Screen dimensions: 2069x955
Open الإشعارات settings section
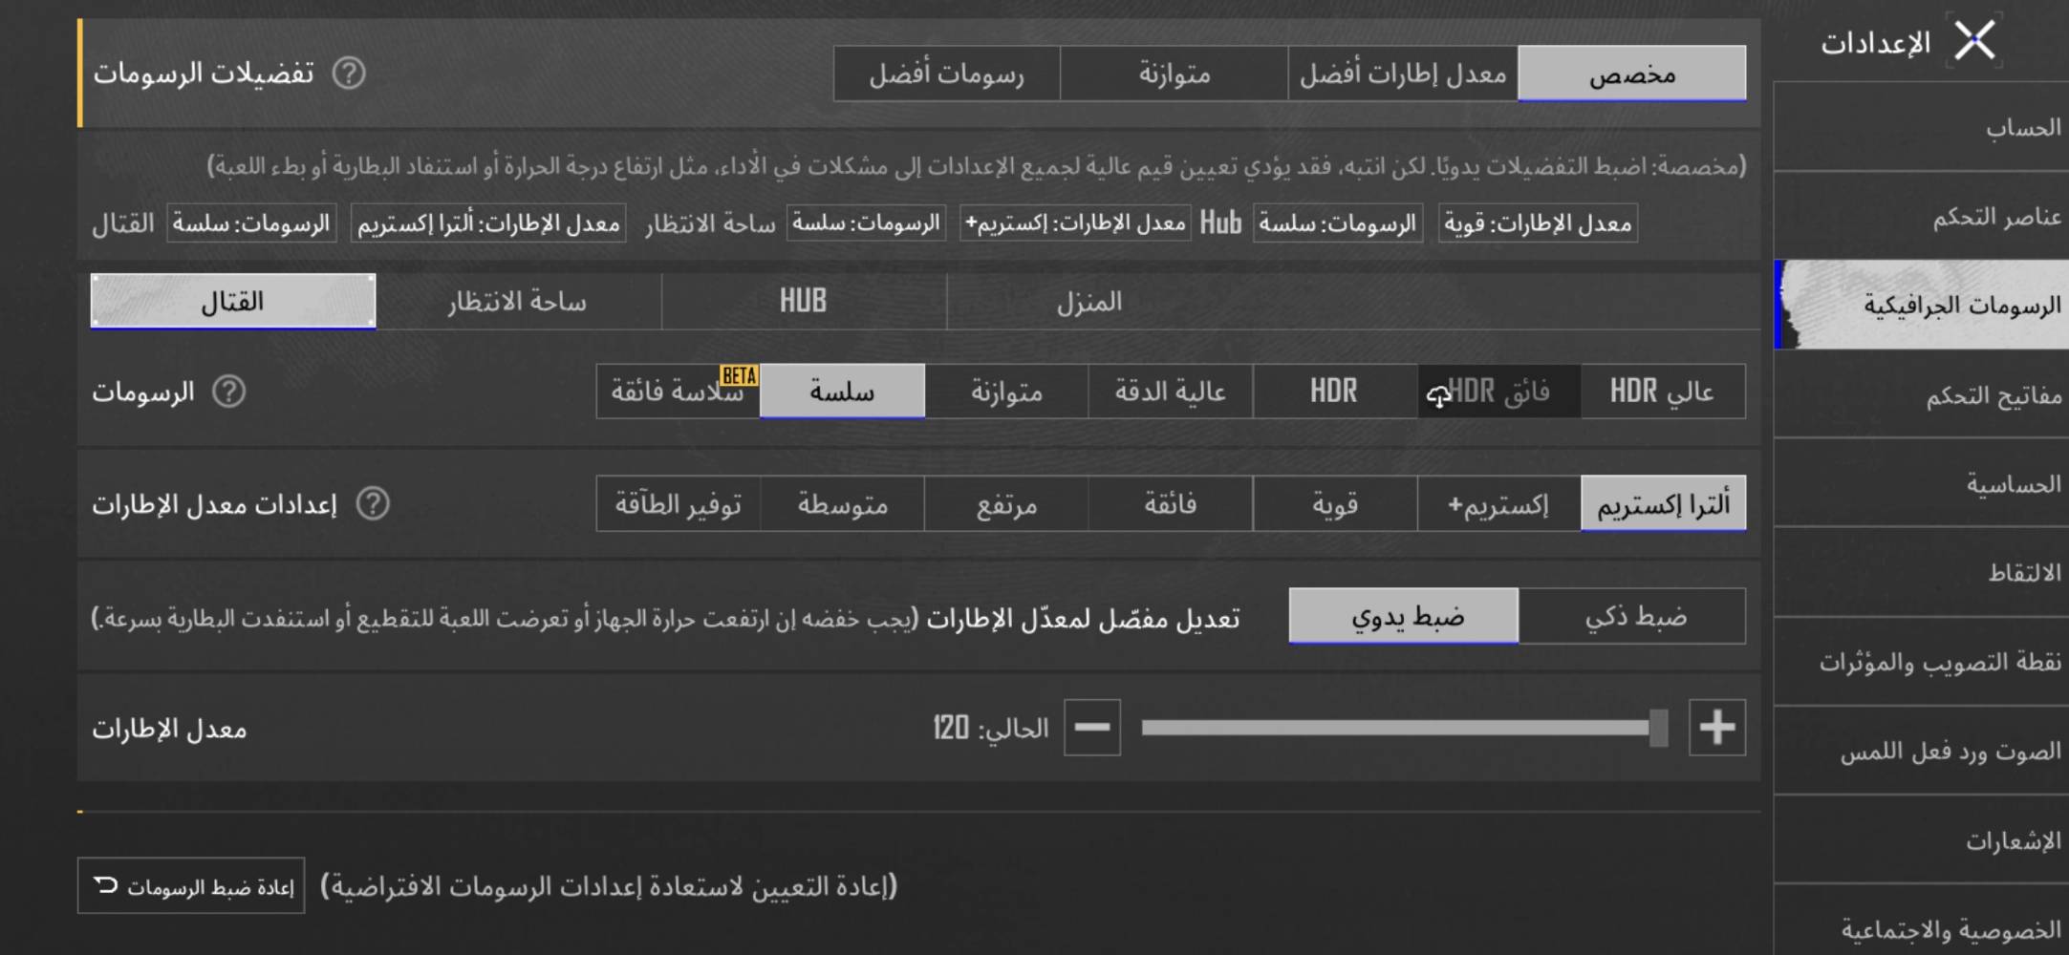pyautogui.click(x=1921, y=840)
